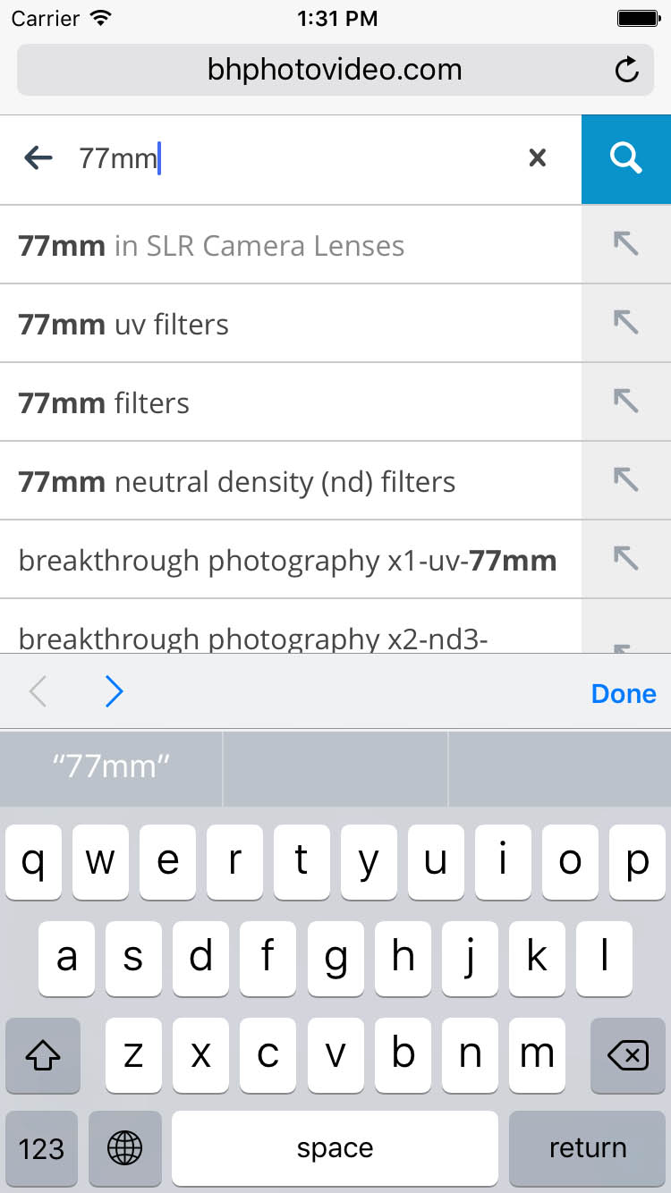Viewport: 671px width, 1193px height.
Task: Tap the back arrow beside search field
Action: tap(38, 158)
